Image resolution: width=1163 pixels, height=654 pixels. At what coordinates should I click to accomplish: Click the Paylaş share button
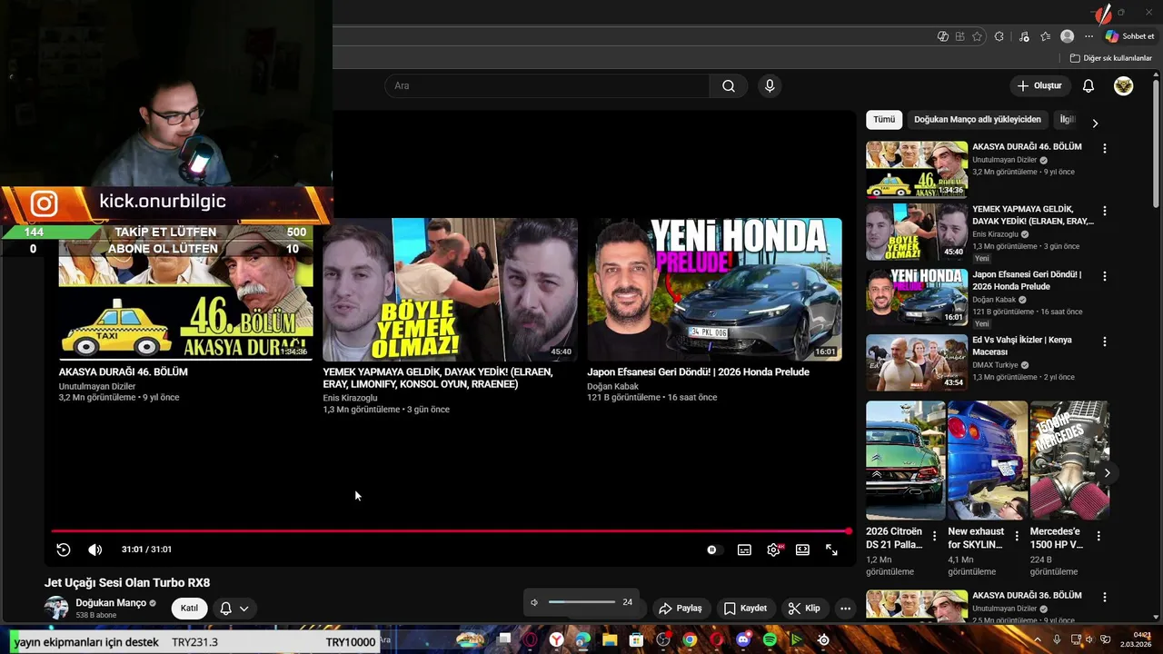click(681, 608)
